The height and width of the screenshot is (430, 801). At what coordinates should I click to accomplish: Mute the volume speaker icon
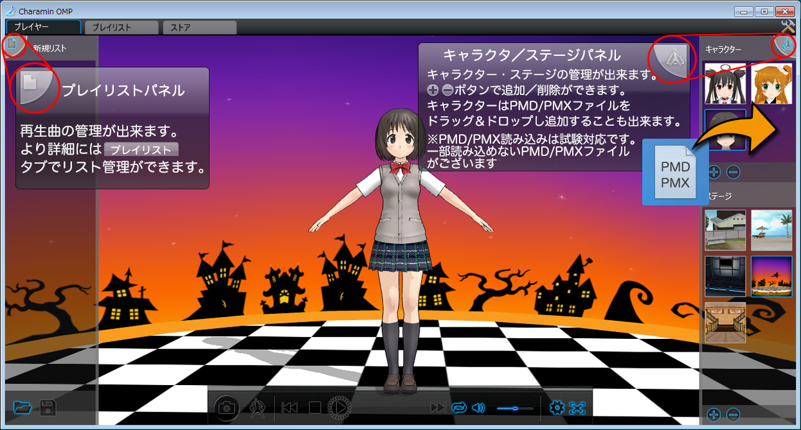click(478, 407)
